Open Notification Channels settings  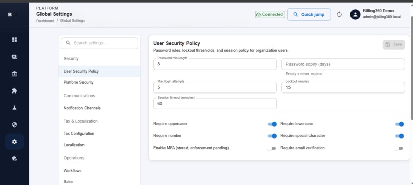tap(99, 108)
